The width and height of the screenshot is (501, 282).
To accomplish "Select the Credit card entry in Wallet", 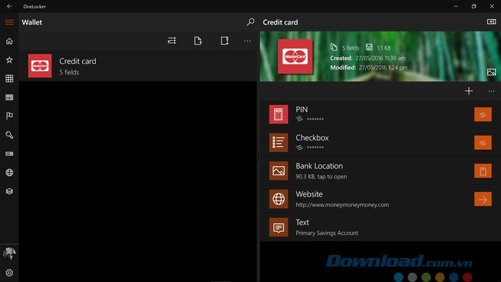I will click(x=138, y=66).
